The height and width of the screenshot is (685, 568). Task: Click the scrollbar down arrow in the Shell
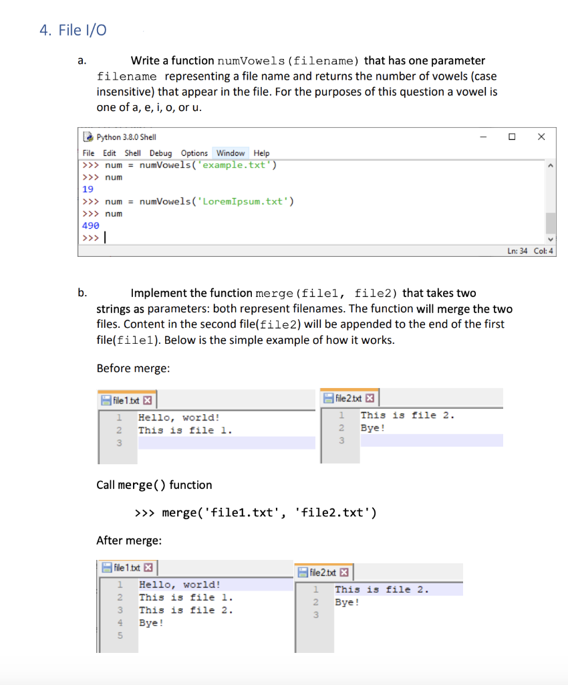tap(550, 238)
